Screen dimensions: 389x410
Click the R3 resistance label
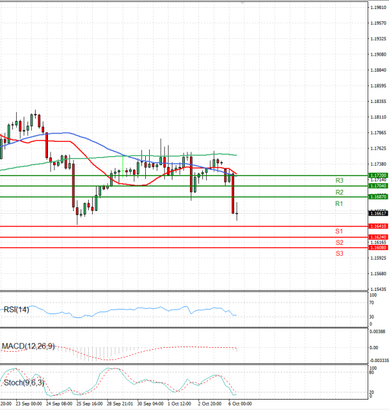coord(339,181)
